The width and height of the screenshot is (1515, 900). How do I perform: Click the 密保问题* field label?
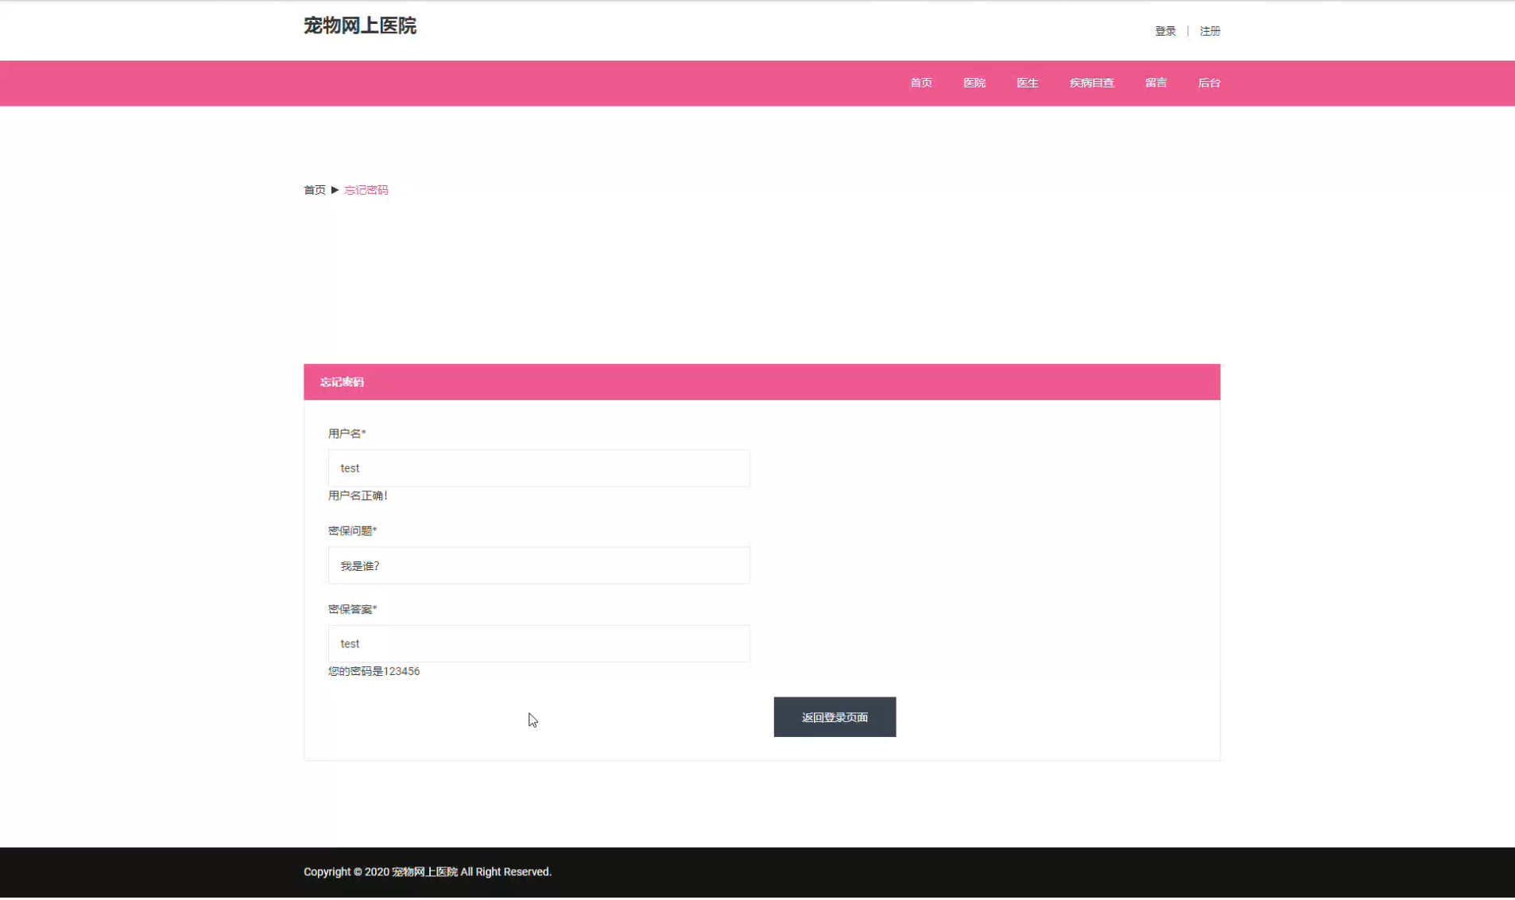(x=353, y=531)
